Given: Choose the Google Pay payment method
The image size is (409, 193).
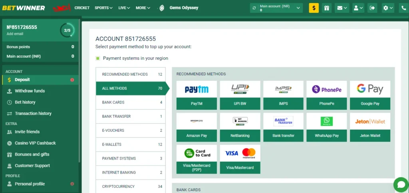Looking at the screenshot, I should click(x=370, y=95).
